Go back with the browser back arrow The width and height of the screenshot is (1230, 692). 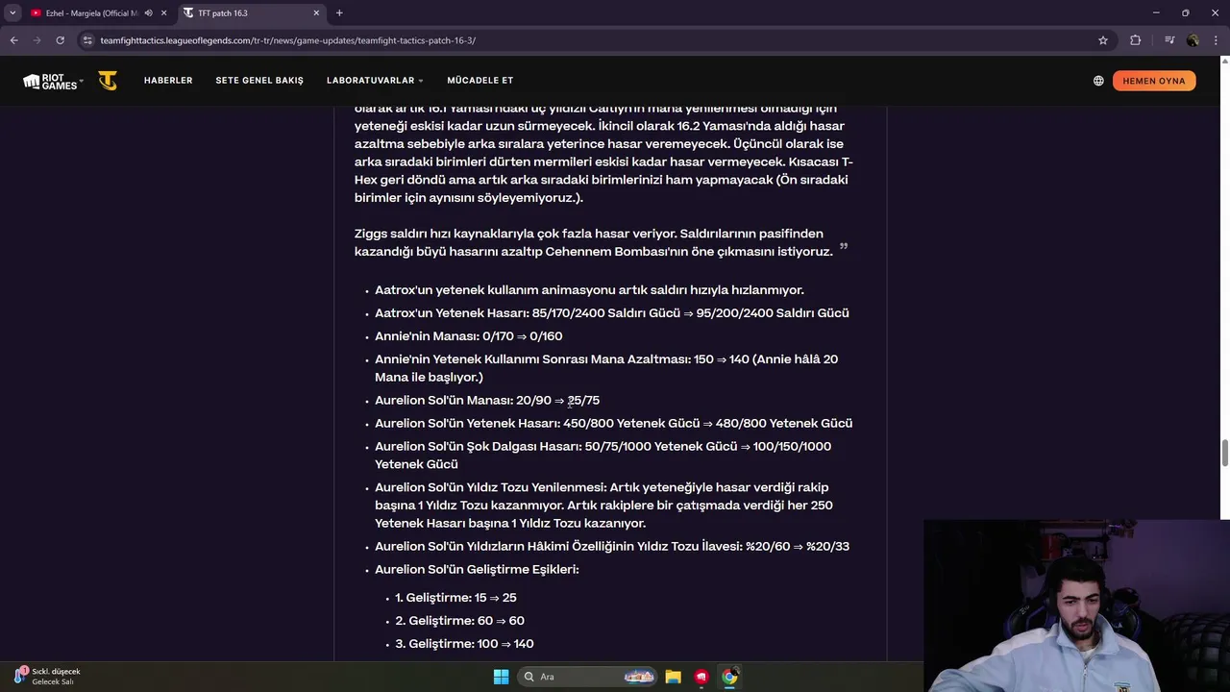pyautogui.click(x=13, y=40)
